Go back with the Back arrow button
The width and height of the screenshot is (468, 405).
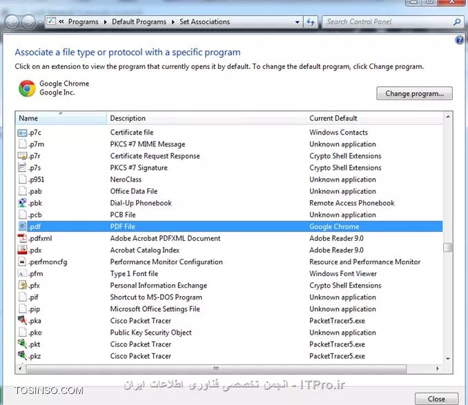pos(12,22)
